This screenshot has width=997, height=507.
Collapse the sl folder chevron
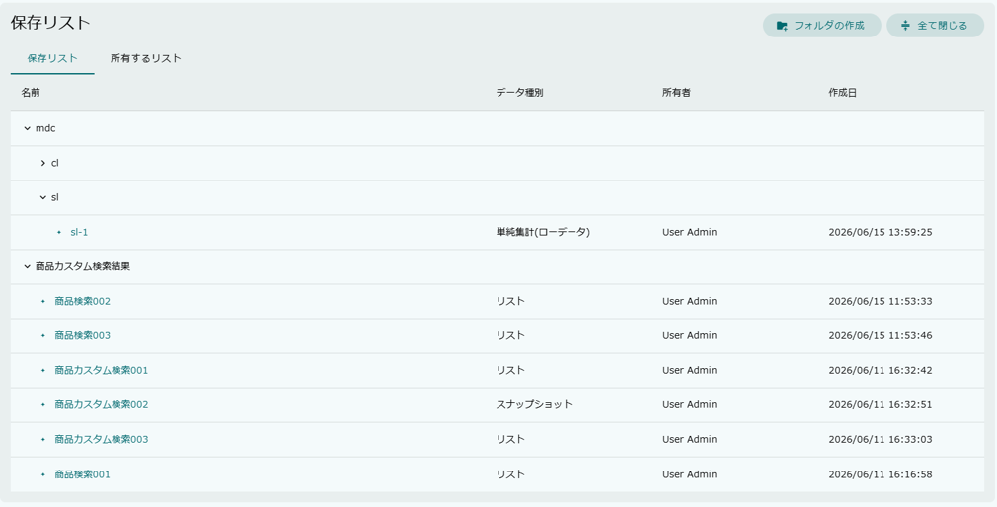(42, 197)
